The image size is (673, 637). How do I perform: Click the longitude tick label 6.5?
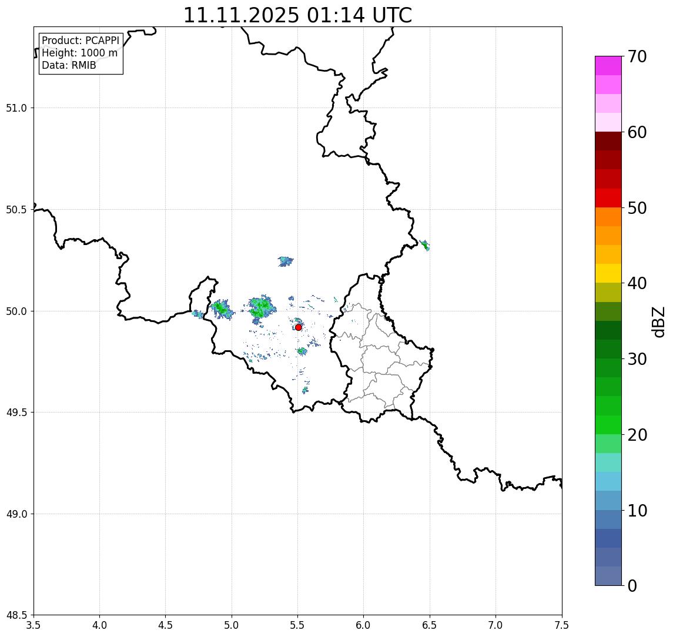coord(430,625)
